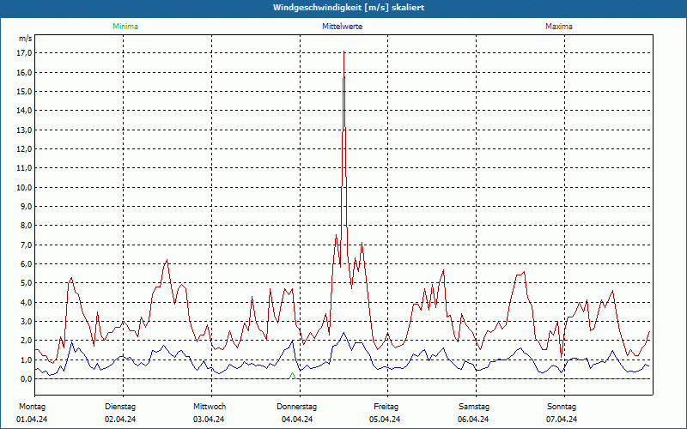
Task: Click the 0,0 y-axis value
Action: click(27, 379)
